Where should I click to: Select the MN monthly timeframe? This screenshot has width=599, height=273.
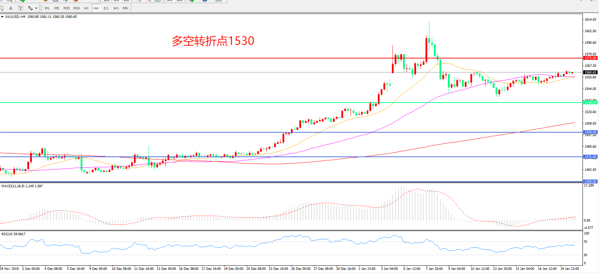pyautogui.click(x=125, y=8)
